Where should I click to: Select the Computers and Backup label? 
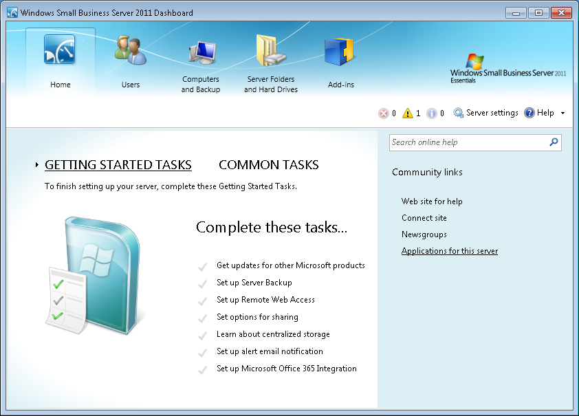201,84
